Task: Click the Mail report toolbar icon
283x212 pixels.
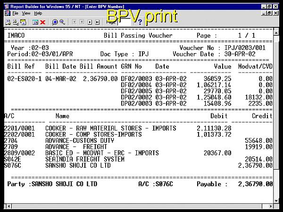Action: pyautogui.click(x=23, y=22)
